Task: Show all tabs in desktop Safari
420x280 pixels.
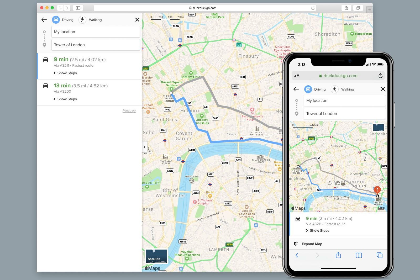Action: 358,8
